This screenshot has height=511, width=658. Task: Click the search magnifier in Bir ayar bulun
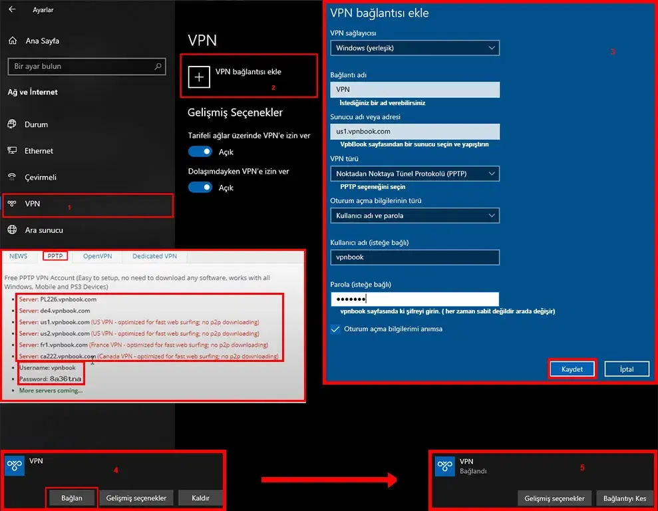pos(158,67)
